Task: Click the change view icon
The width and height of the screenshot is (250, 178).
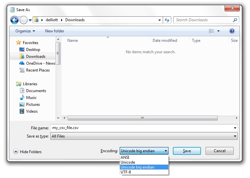Action: pos(211,31)
